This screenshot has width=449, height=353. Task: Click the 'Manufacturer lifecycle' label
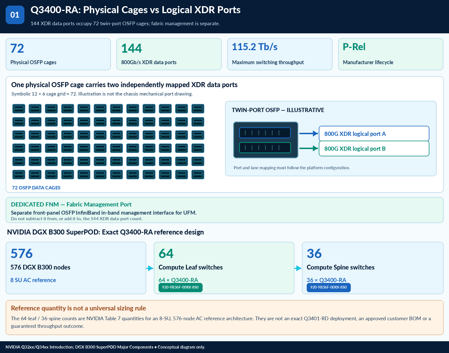point(368,62)
